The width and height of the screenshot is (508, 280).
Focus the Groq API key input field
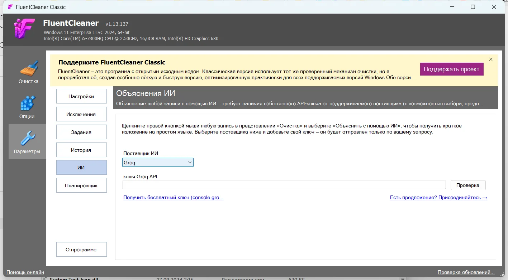[284, 185]
